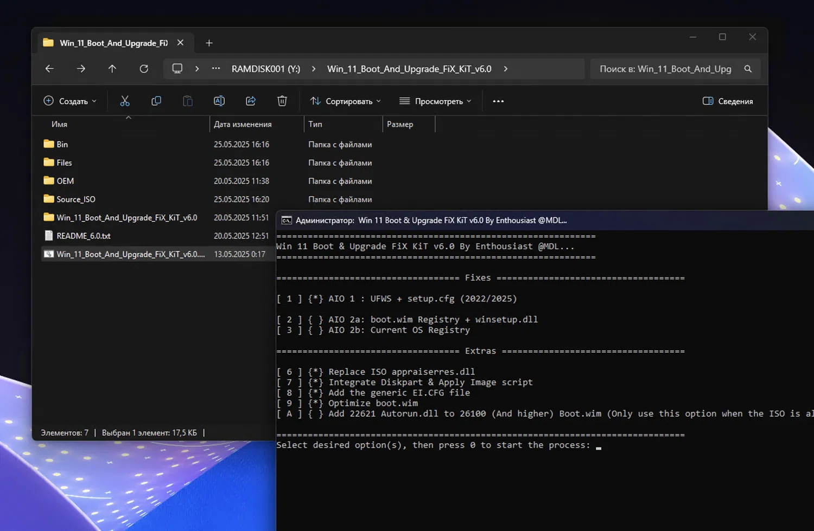Open a new tab with plus button
The height and width of the screenshot is (531, 814).
click(209, 43)
